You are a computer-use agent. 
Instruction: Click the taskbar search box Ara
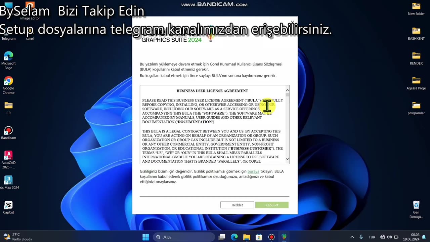coord(184,237)
